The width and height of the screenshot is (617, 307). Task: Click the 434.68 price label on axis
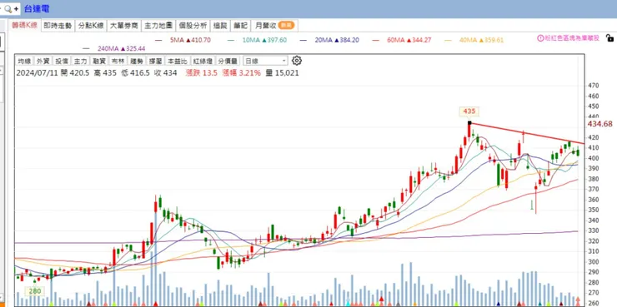(599, 124)
